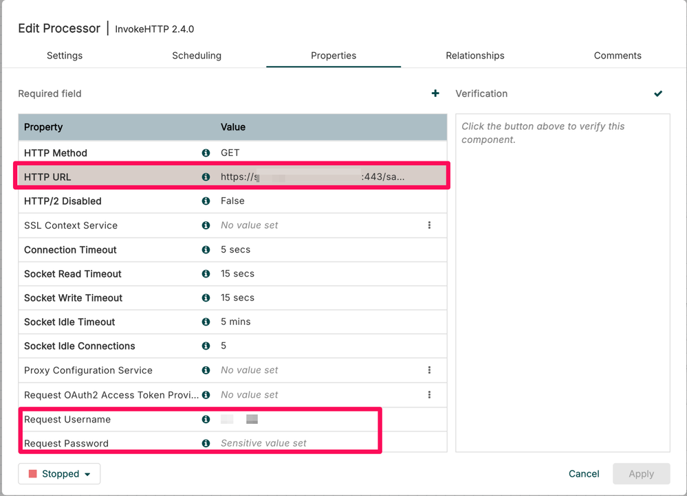Click the Apply button
Screen dimensions: 687x496
click(641, 474)
